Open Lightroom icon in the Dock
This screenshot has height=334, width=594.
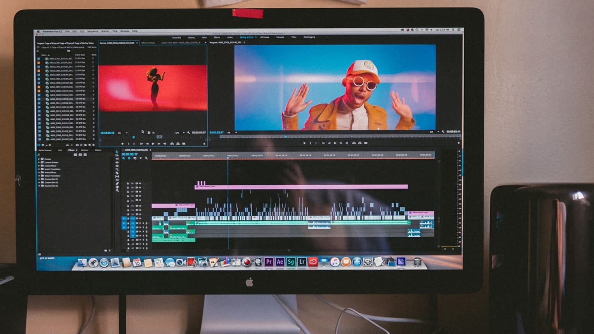302,262
